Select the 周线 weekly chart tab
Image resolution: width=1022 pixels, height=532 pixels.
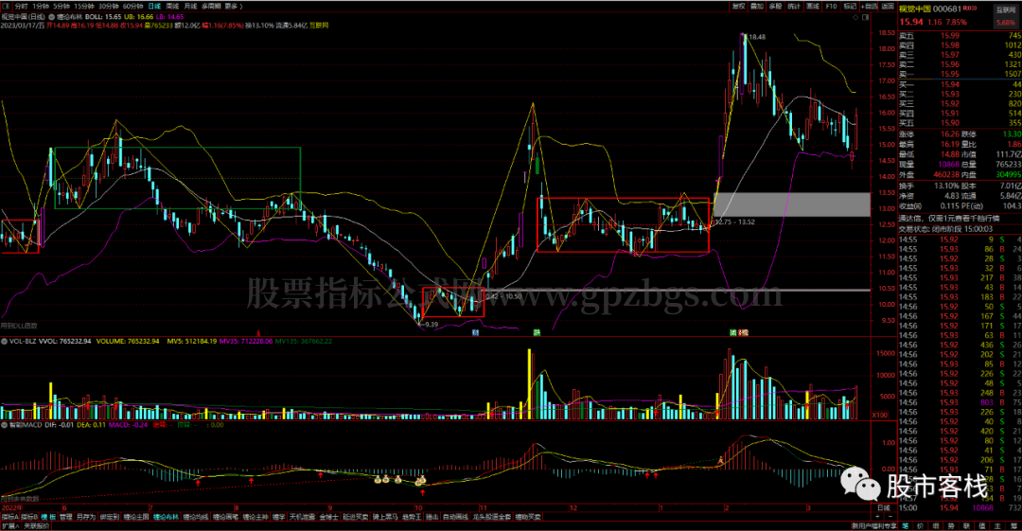point(173,6)
